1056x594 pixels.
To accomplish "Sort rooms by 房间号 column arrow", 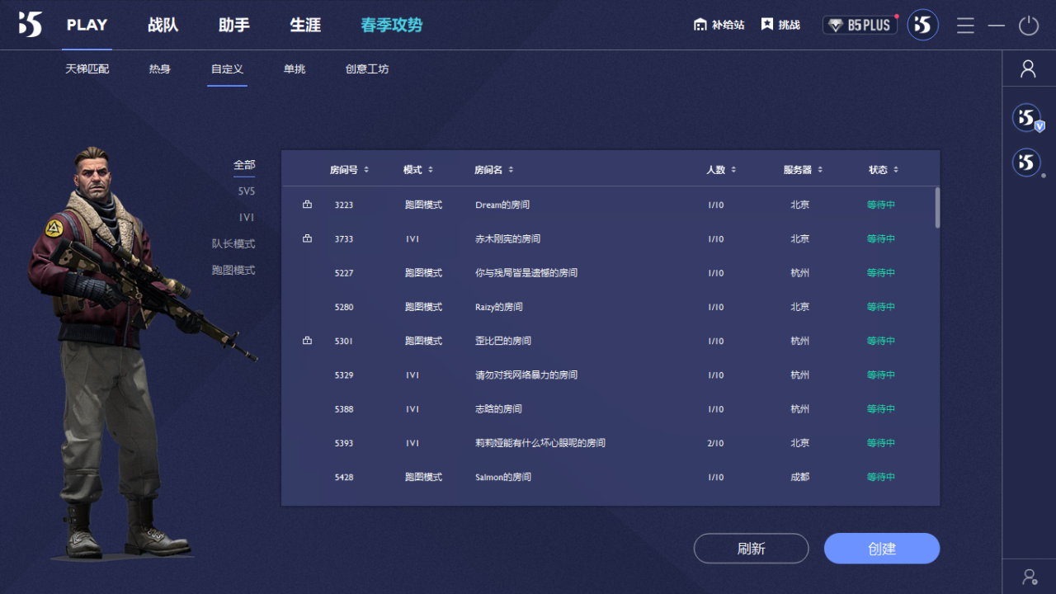I will 366,170.
